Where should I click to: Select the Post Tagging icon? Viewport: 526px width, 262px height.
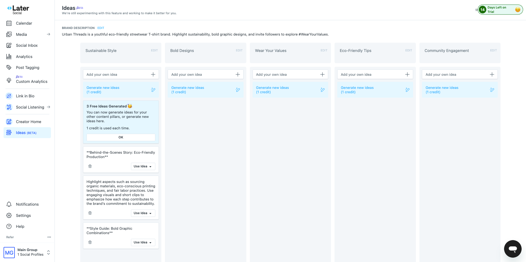[x=9, y=67]
